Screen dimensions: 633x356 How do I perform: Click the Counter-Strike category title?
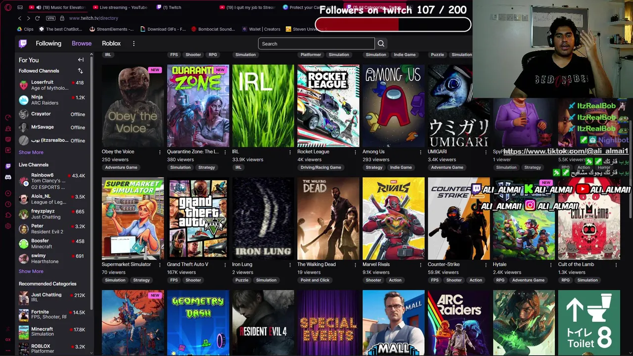click(444, 265)
